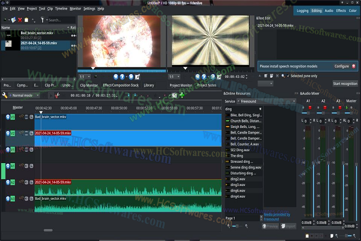Open the Timeline menu
Image resolution: width=361 pixels, height=241 pixels.
[x=61, y=9]
